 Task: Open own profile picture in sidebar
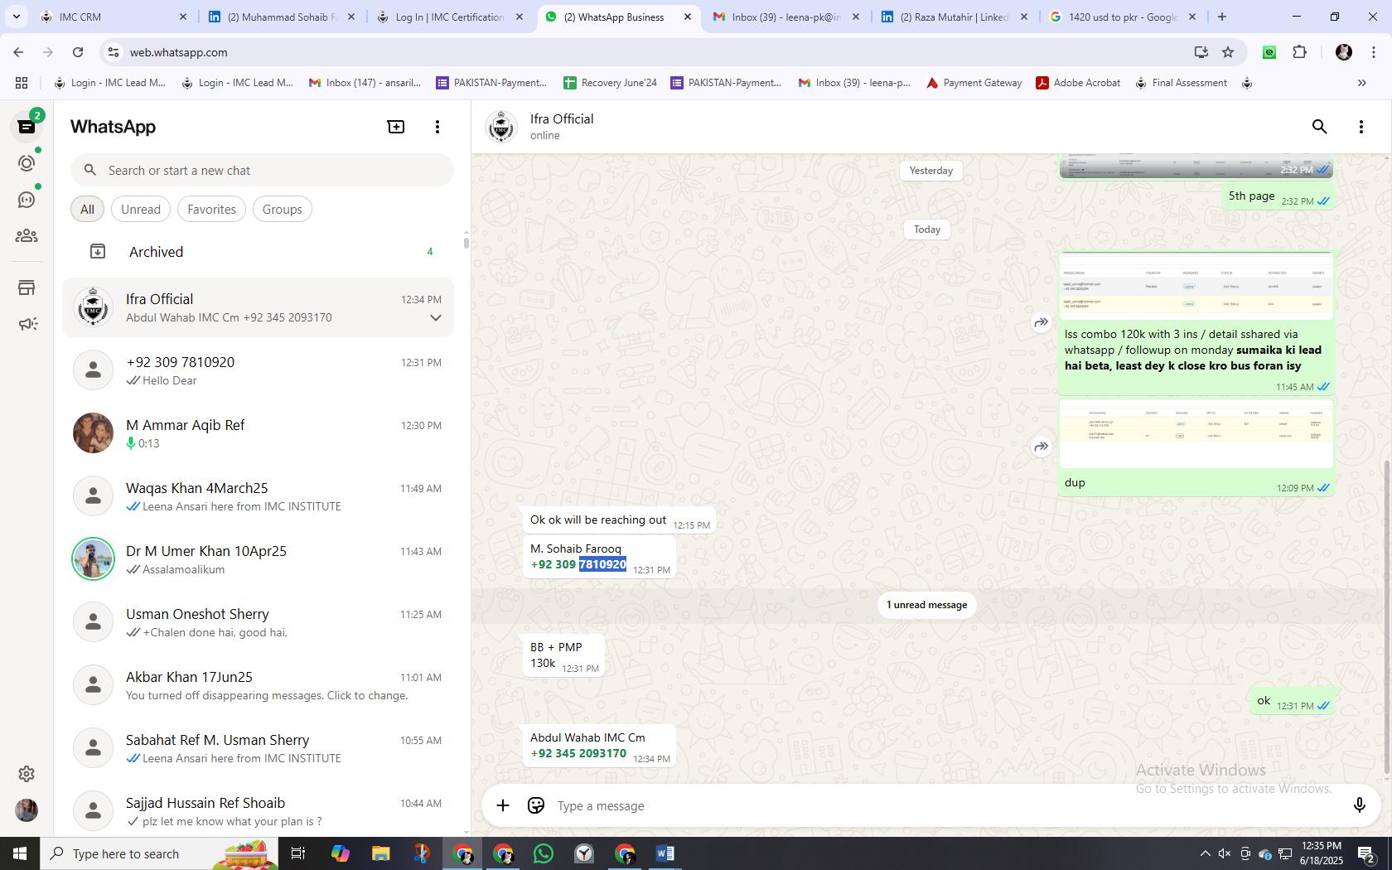tap(27, 810)
